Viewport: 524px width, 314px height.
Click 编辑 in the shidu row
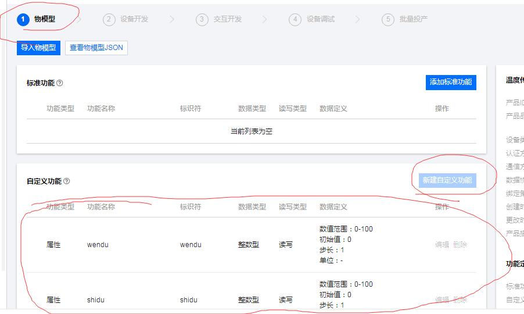(442, 300)
